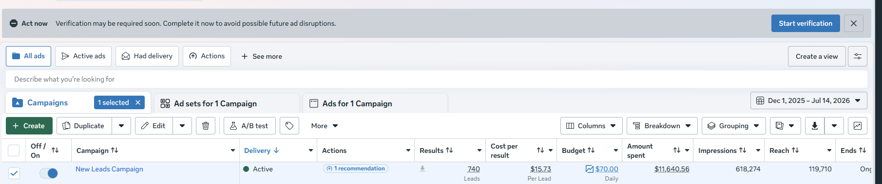This screenshot has width=882, height=184.
Task: Open the More menu
Action: (x=325, y=126)
